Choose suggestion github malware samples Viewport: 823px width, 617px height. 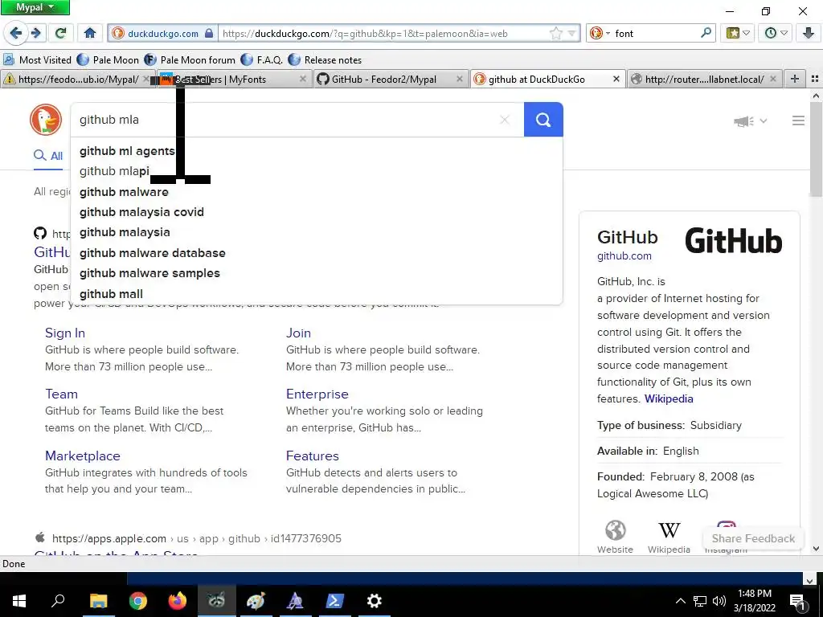pyautogui.click(x=317, y=273)
